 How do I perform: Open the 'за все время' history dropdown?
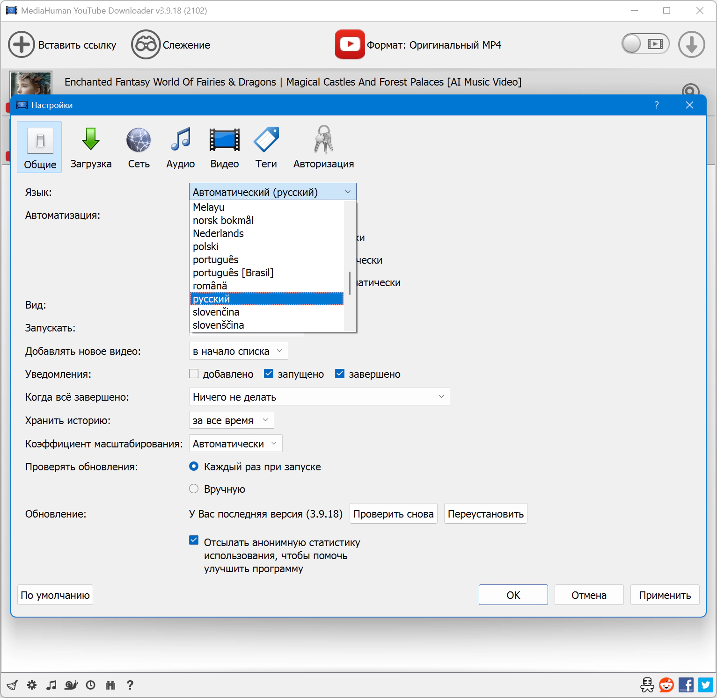click(231, 420)
